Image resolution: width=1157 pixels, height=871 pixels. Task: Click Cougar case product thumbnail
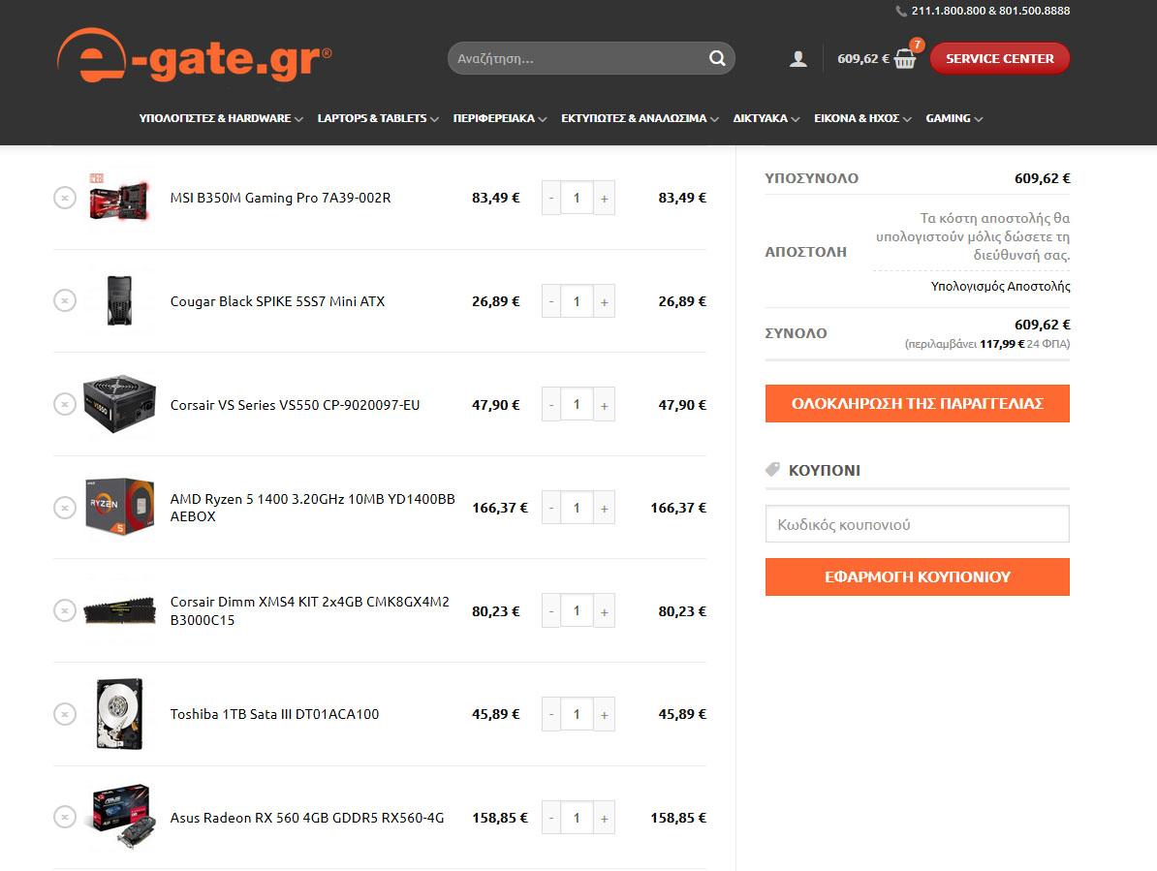(x=119, y=300)
